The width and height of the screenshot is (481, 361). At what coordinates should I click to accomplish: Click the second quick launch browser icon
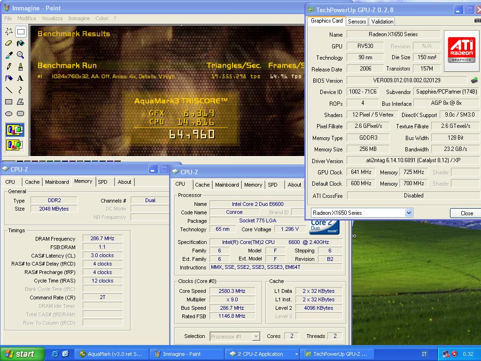pyautogui.click(x=65, y=354)
